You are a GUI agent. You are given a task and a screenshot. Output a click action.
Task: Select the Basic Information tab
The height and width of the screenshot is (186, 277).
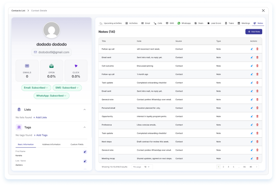(x=26, y=144)
